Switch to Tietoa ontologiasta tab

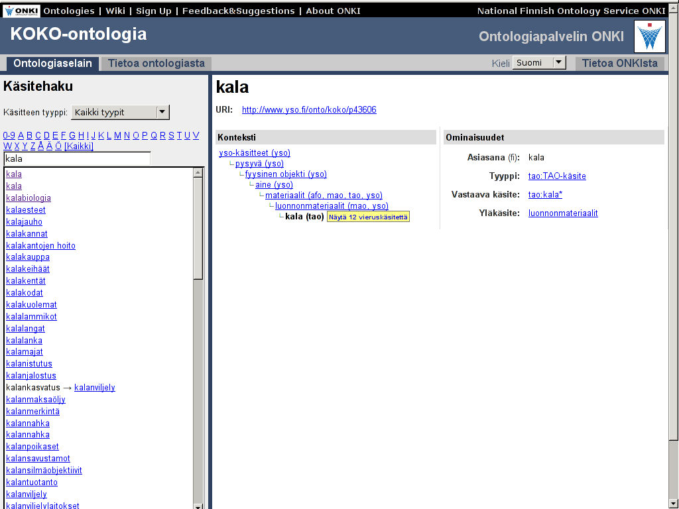tap(156, 64)
